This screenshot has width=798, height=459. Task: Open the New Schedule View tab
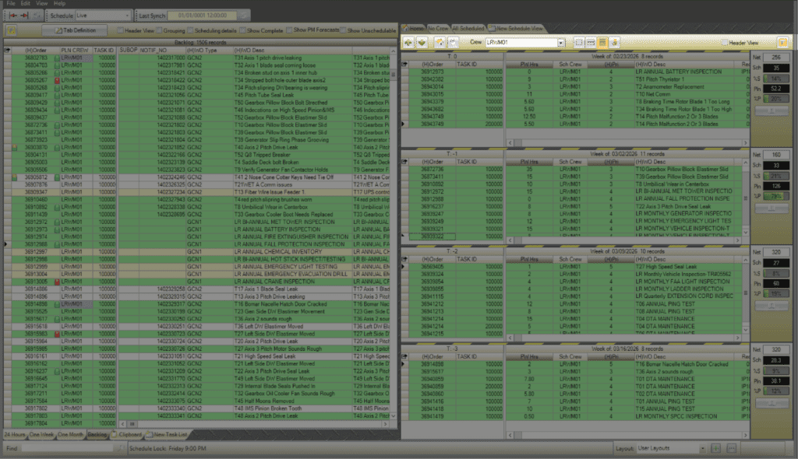[x=520, y=27]
